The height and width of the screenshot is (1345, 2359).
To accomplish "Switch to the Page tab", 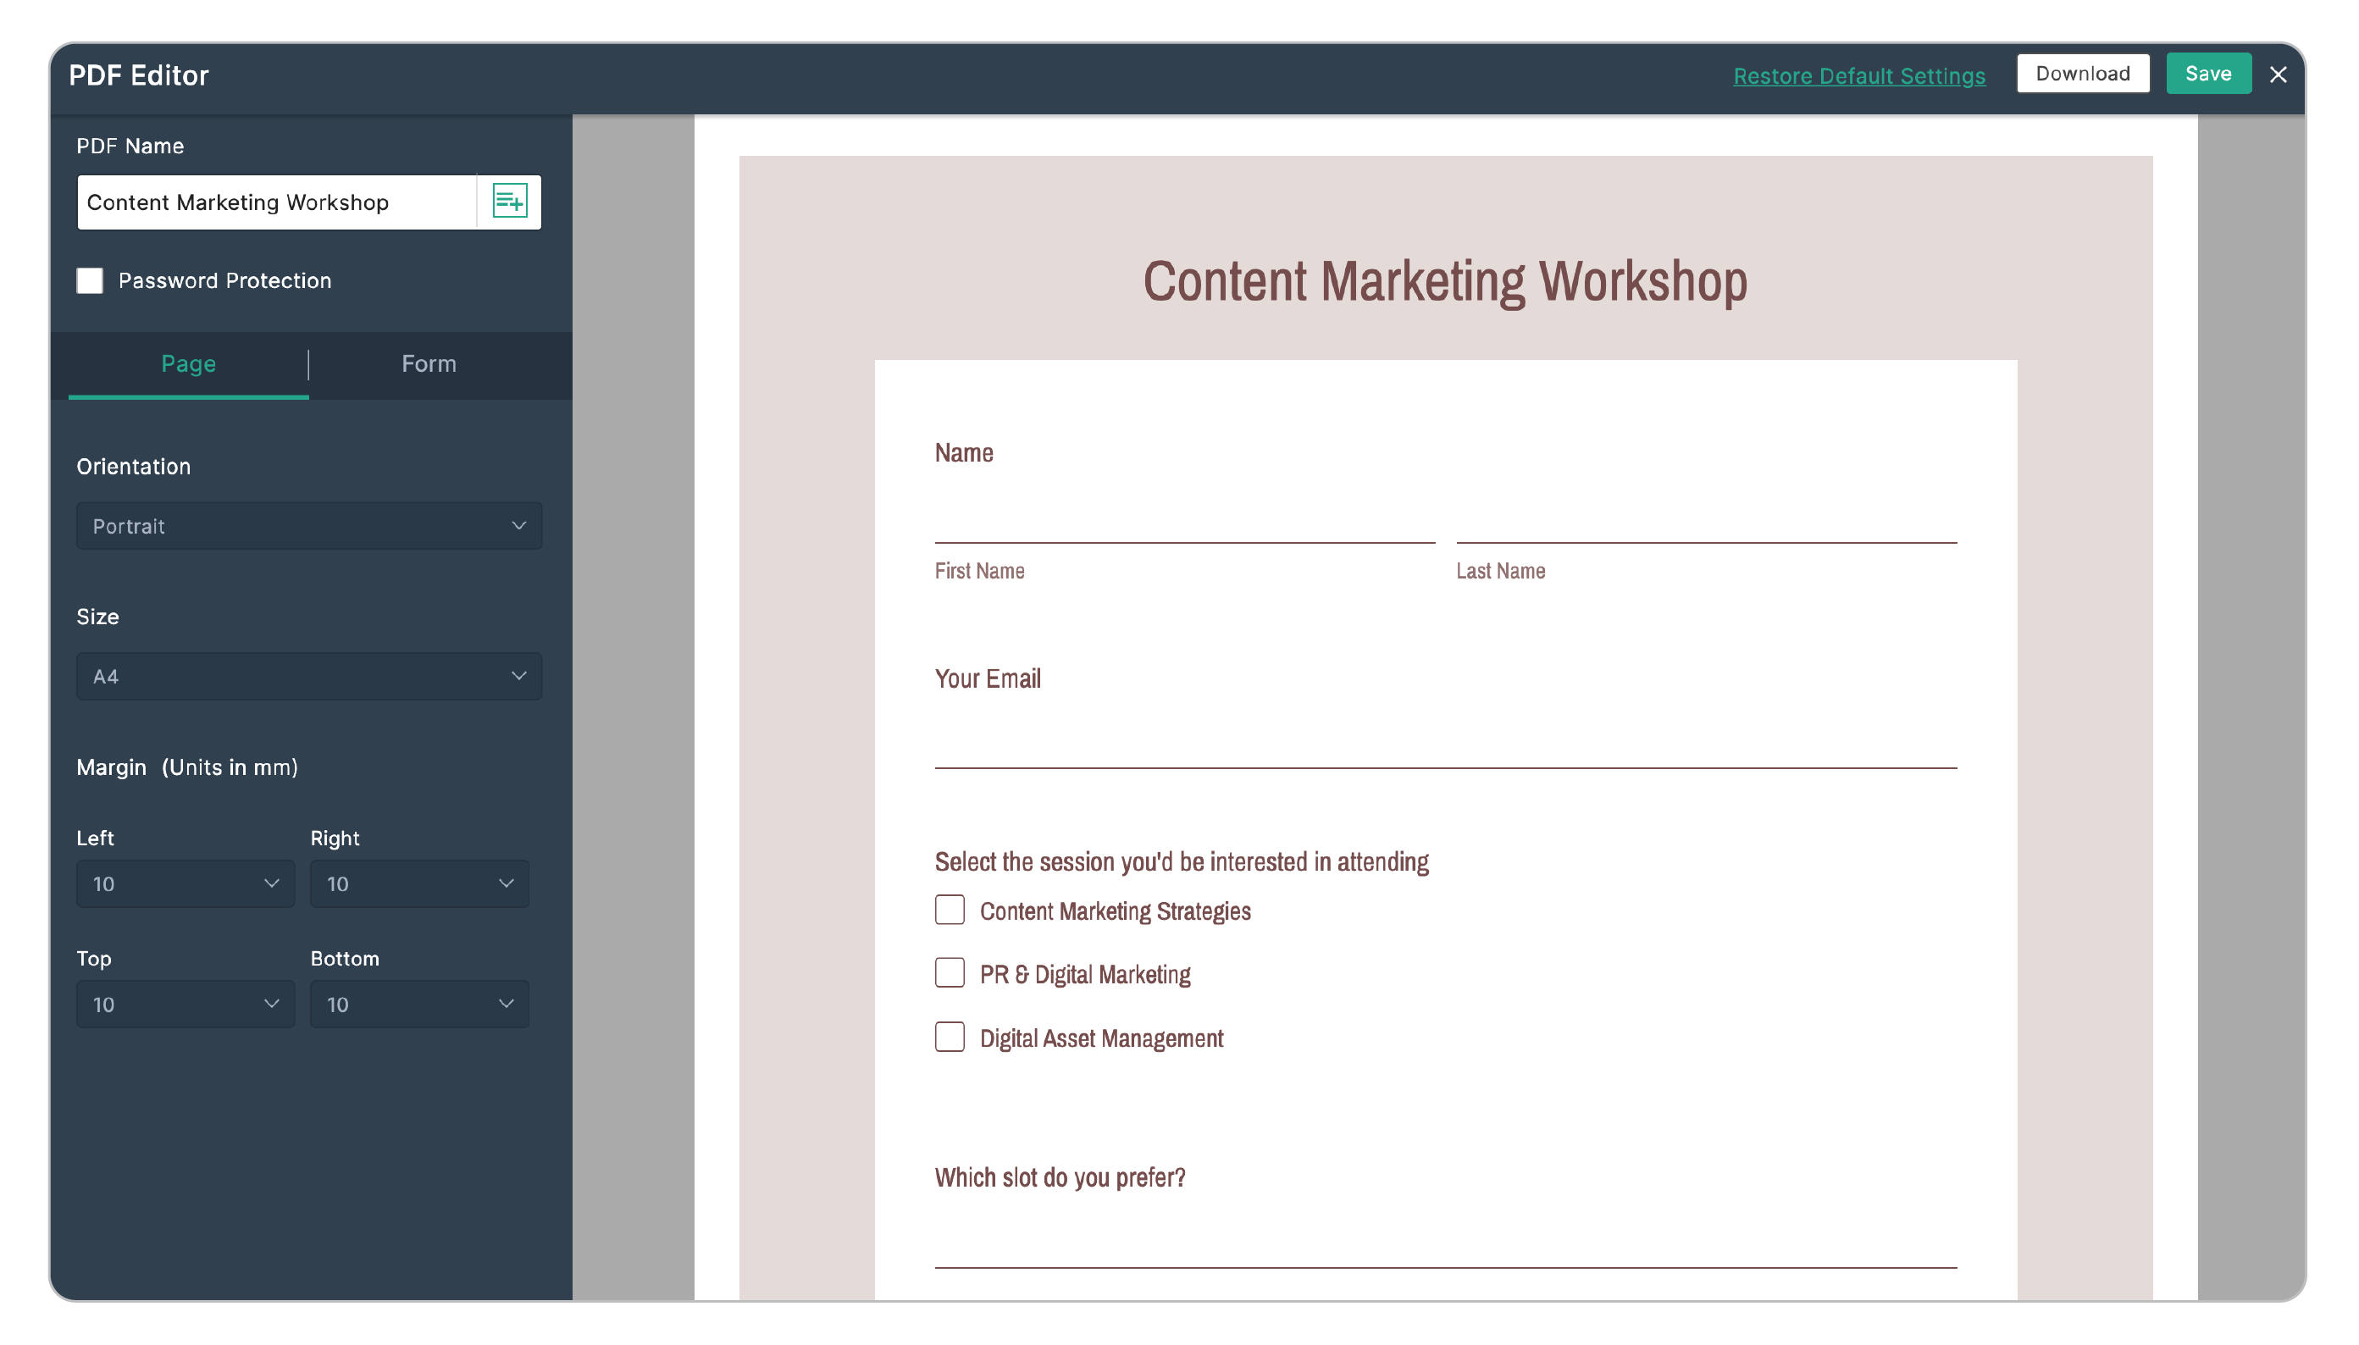I will pyautogui.click(x=188, y=364).
